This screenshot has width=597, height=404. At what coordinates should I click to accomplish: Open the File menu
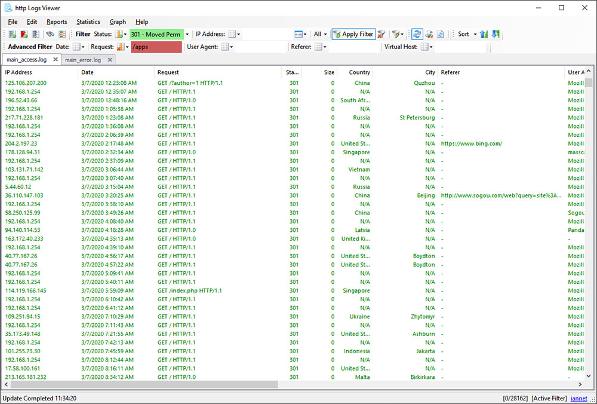[13, 22]
